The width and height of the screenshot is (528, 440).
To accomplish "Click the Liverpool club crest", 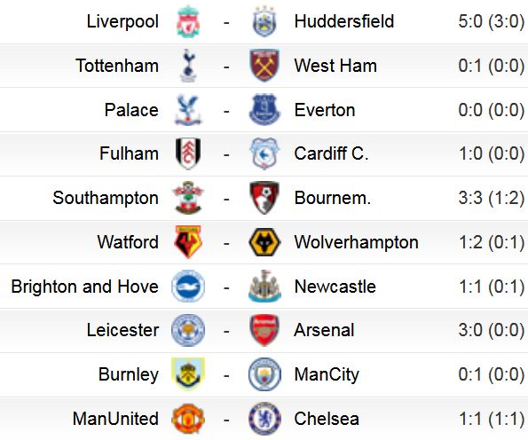I will point(188,22).
